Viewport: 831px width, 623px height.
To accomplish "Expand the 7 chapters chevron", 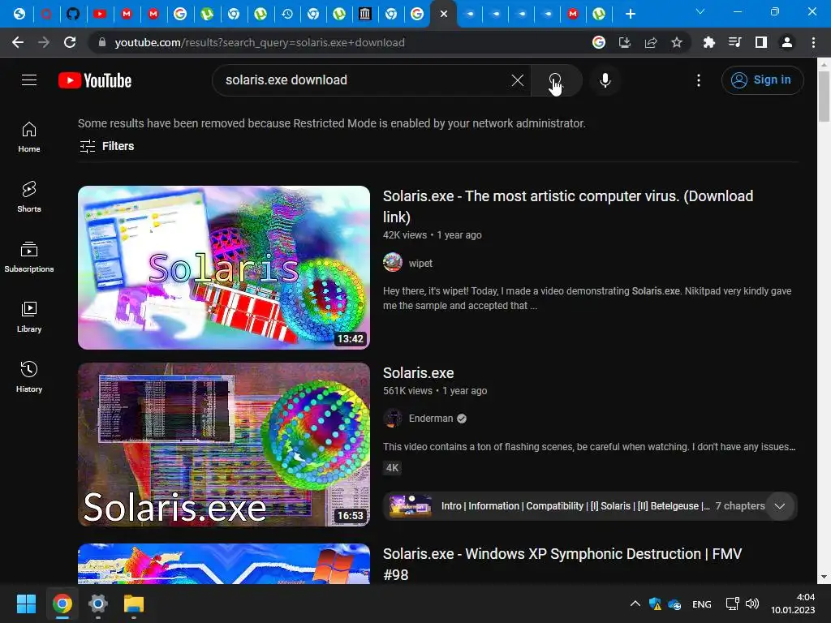I will pyautogui.click(x=780, y=506).
